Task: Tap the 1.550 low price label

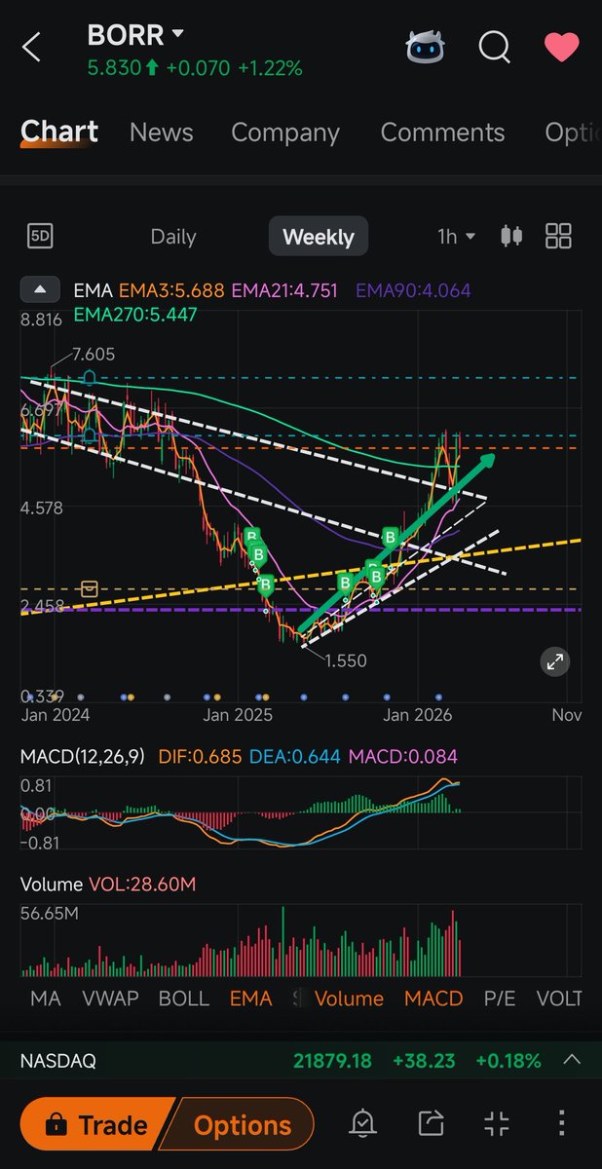Action: (x=345, y=660)
